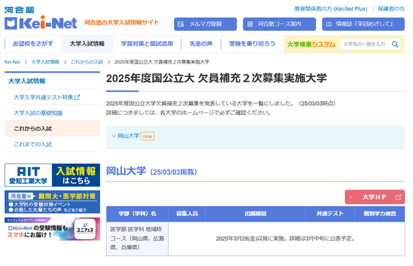Jump to 岡山大学 anchor with chevron
Image resolution: width=413 pixels, height=266 pixels.
tap(125, 136)
